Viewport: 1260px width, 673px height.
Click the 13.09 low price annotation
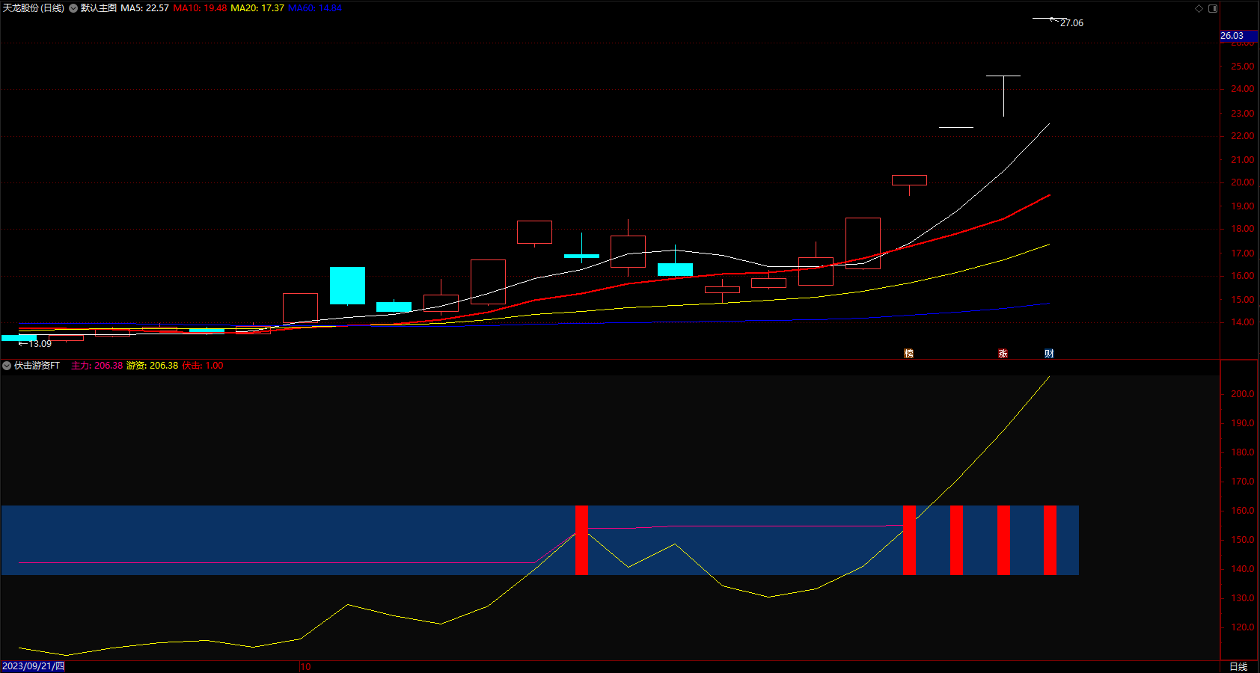tap(40, 344)
